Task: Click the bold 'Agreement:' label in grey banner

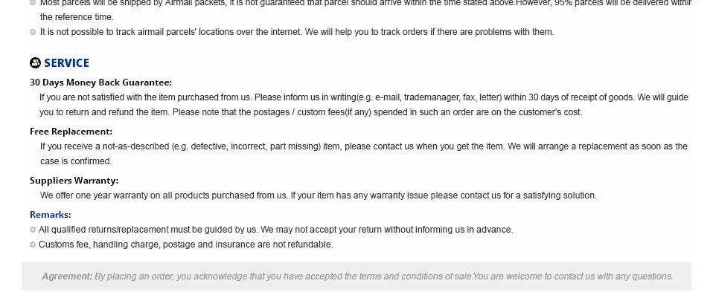Action: point(67,276)
